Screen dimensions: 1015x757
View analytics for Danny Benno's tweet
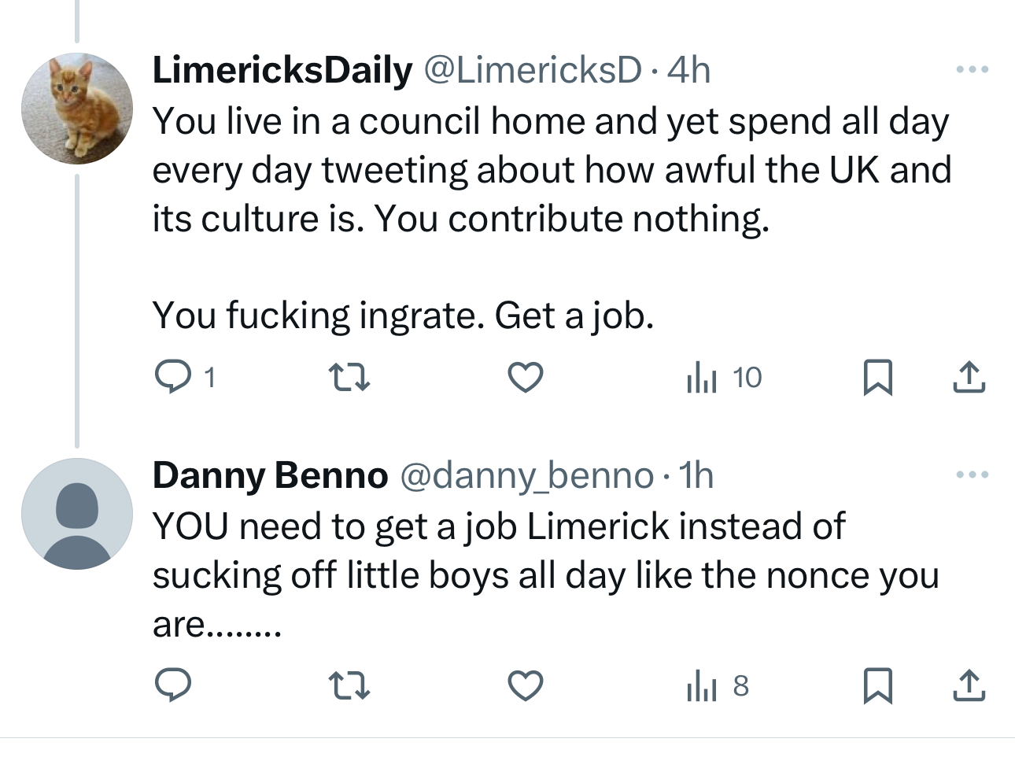tap(703, 685)
